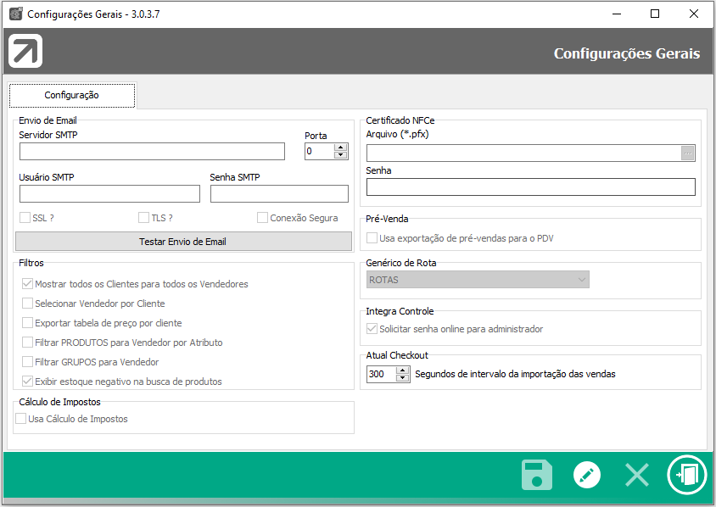Click the arrow logo in header
Image resolution: width=716 pixels, height=507 pixels.
coord(25,53)
